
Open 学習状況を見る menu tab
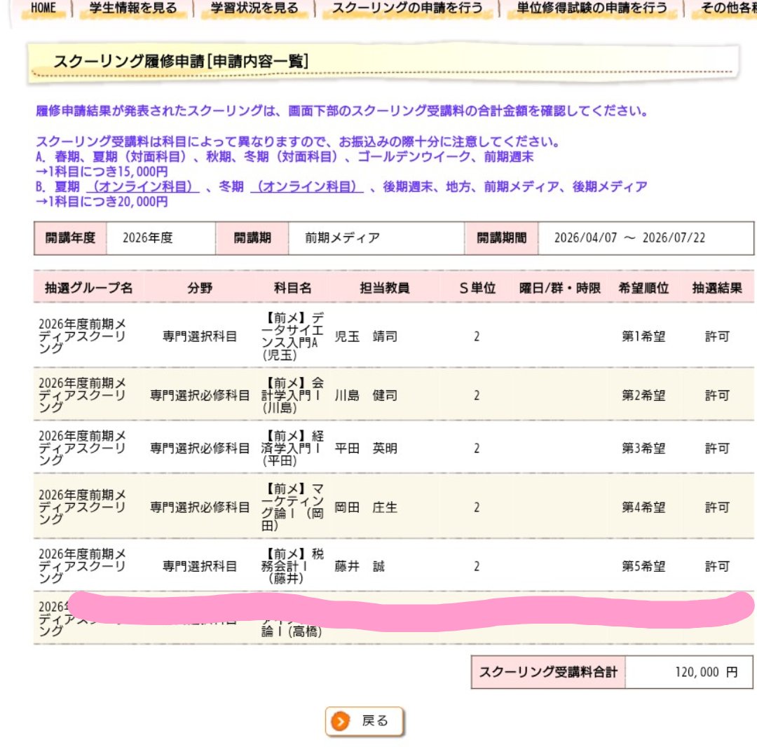(x=254, y=8)
